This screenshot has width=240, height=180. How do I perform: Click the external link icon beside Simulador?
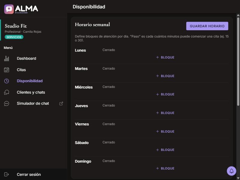pyautogui.click(x=61, y=103)
